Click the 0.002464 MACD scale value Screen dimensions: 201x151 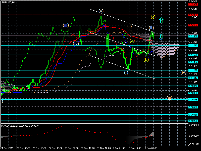(194, 125)
